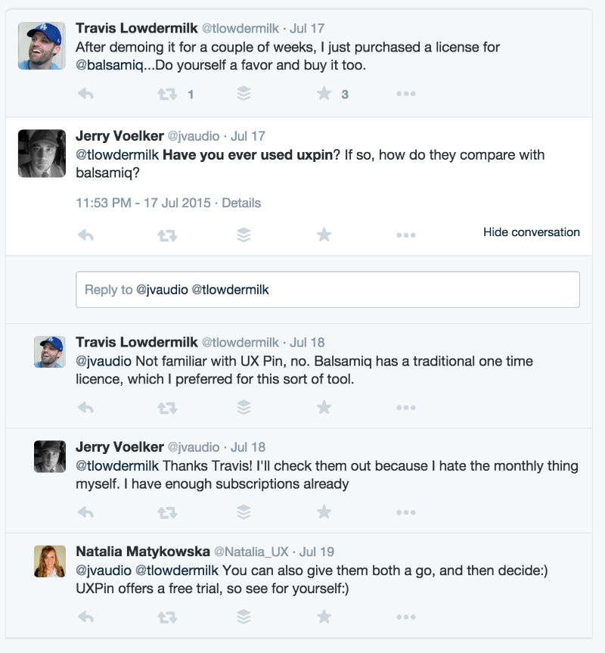
Task: Expand more options on Travis's Jul 18 reply
Action: click(x=405, y=407)
